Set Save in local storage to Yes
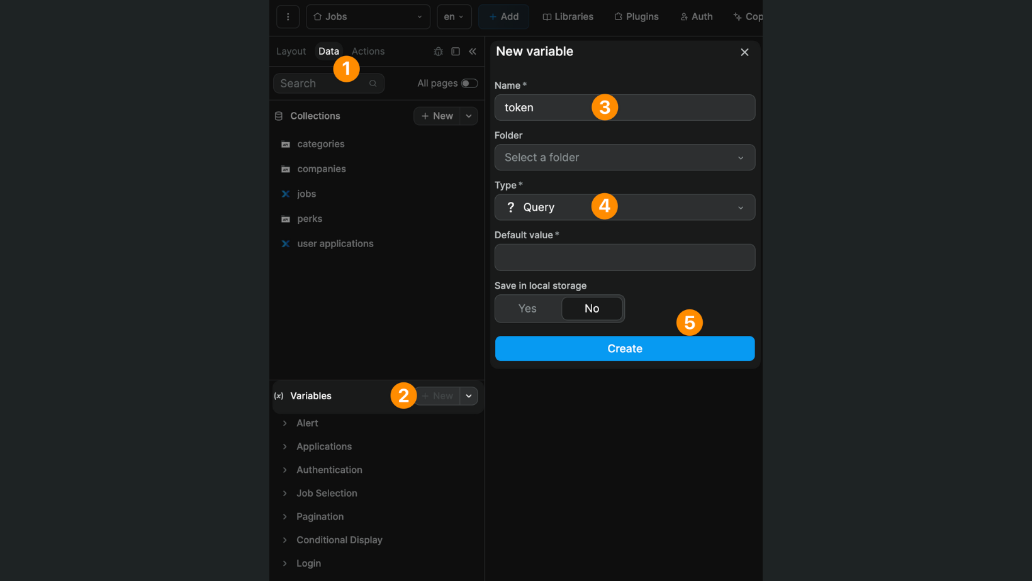The image size is (1032, 581). [x=527, y=308]
